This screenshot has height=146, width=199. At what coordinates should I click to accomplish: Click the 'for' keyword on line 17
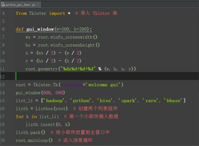tap(20, 116)
